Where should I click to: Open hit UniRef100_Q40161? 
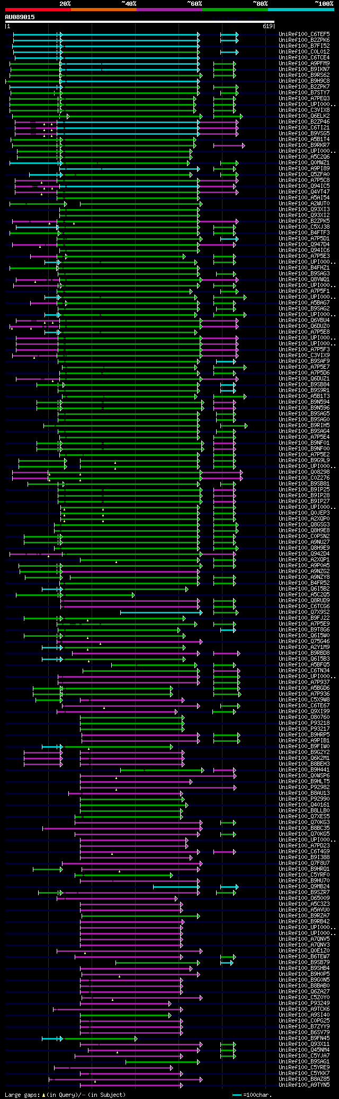point(304,804)
